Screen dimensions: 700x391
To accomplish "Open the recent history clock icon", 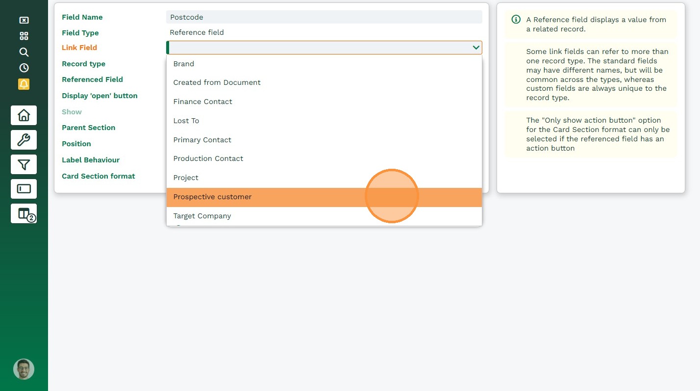I will [x=24, y=68].
